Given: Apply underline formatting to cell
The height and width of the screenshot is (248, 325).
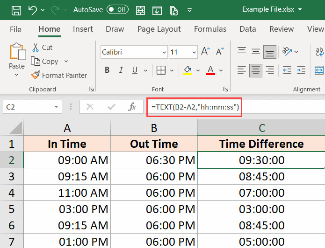Looking at the screenshot, I should point(136,70).
